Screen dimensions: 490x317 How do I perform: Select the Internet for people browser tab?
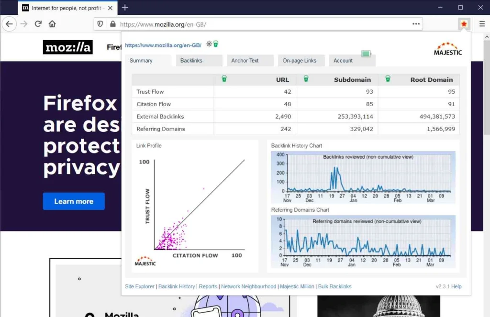[x=67, y=8]
